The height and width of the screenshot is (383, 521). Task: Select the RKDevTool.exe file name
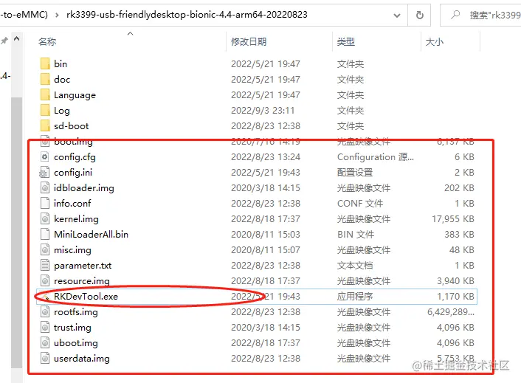point(86,297)
